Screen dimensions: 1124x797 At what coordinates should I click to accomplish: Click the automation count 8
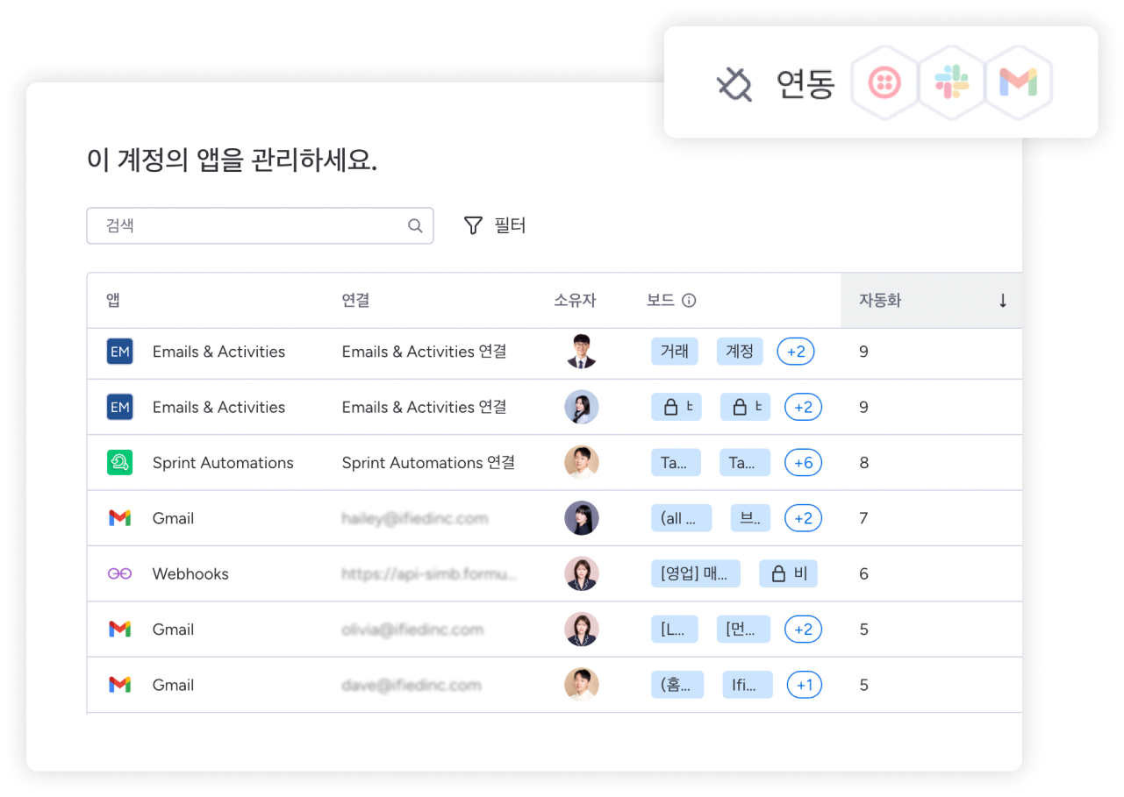coord(863,463)
